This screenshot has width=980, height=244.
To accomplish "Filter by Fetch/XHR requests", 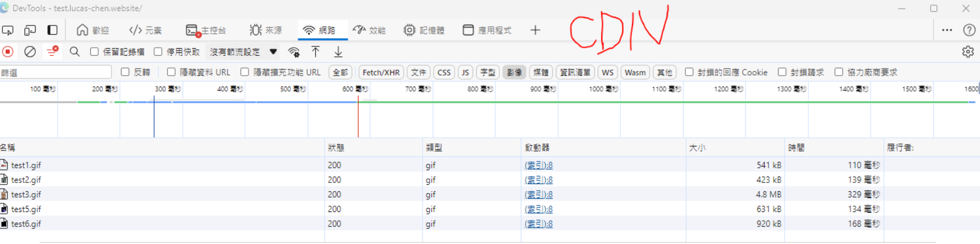I will tap(381, 73).
